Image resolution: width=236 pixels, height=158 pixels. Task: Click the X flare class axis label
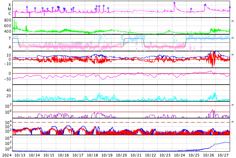[x=10, y=5]
